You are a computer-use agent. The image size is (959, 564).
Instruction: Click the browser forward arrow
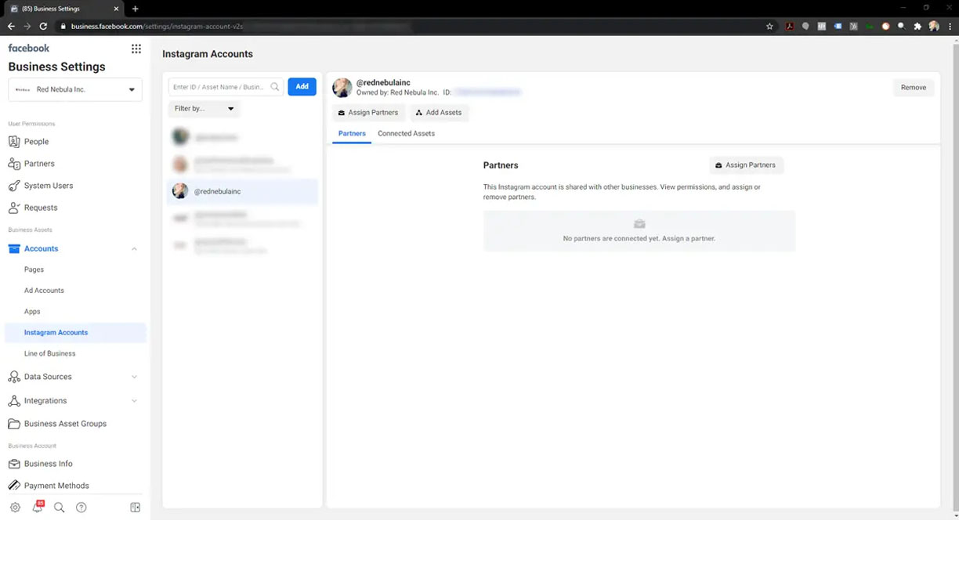[27, 26]
